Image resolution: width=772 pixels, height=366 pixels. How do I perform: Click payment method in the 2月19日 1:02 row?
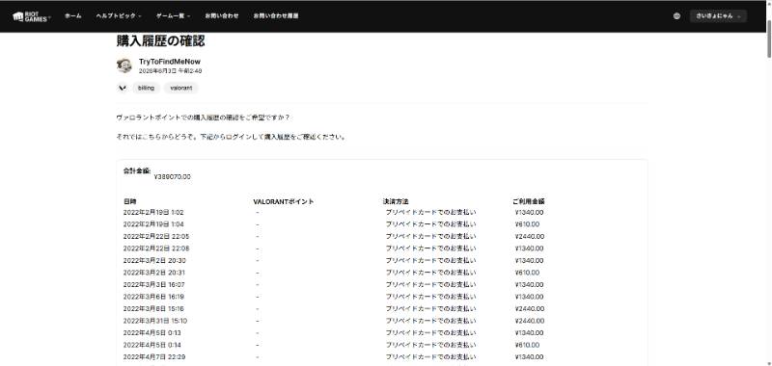click(430, 212)
